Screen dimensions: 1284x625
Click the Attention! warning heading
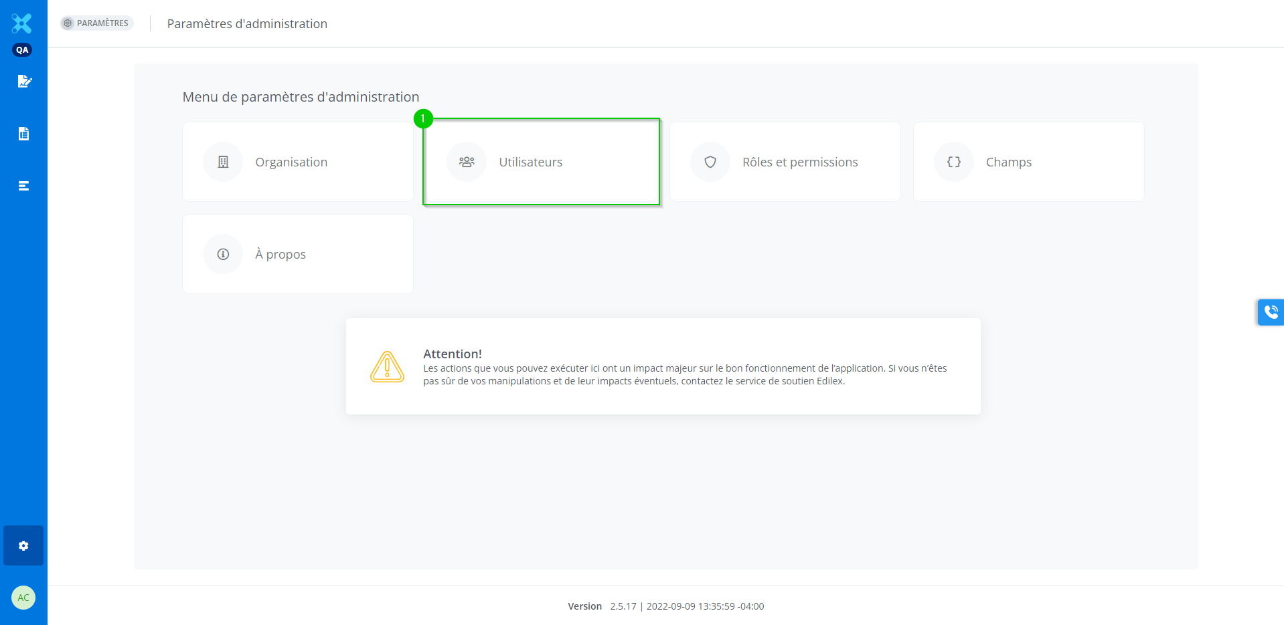coord(453,354)
